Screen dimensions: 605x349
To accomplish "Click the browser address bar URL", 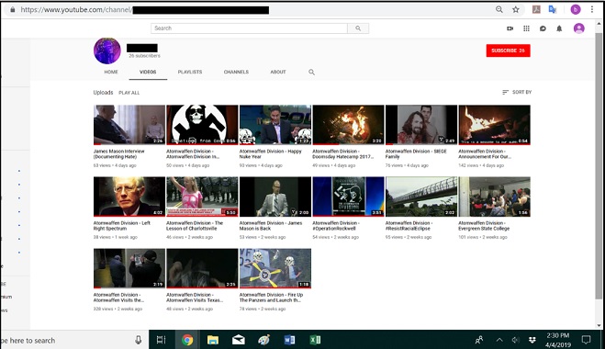I will click(145, 10).
